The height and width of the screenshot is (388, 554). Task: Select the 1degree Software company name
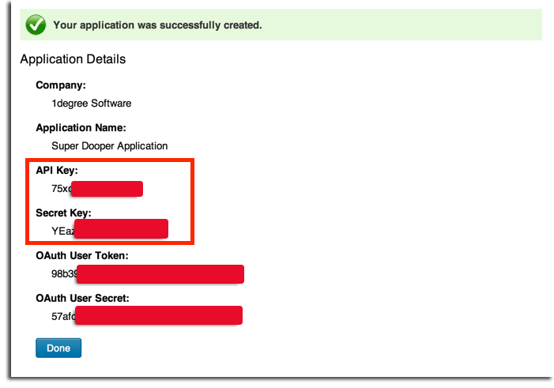pyautogui.click(x=92, y=103)
